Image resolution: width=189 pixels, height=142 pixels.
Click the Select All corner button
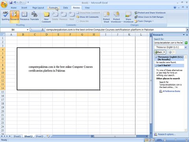coord(3,34)
